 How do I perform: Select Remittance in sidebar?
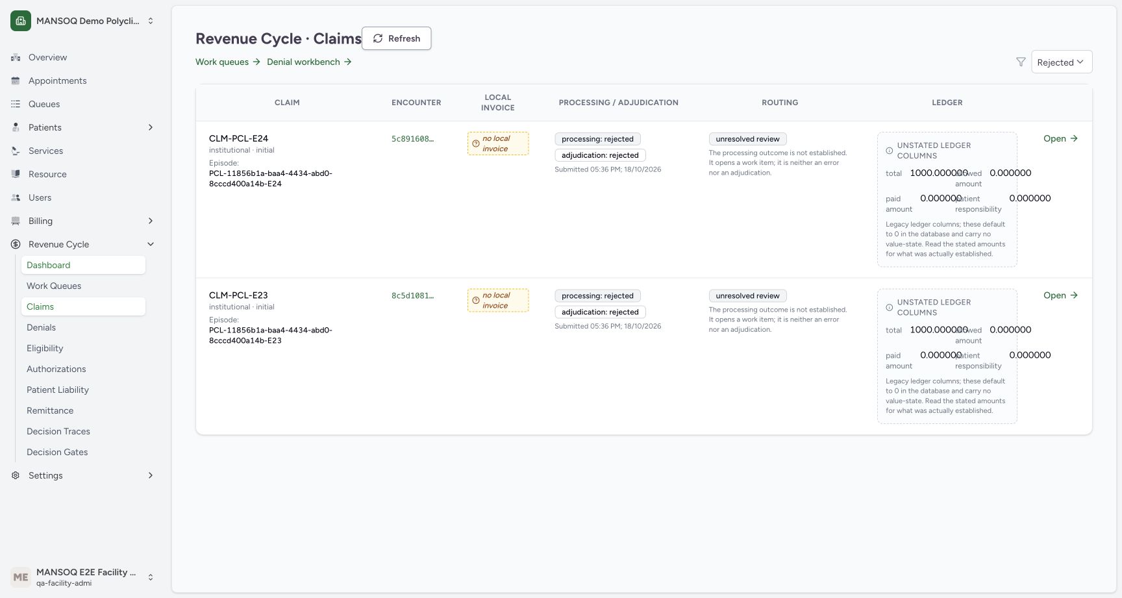click(83, 410)
